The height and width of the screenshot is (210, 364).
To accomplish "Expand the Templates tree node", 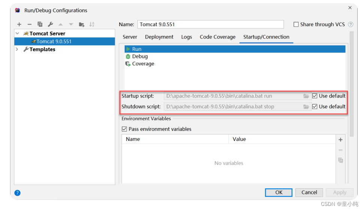I will tap(17, 49).
